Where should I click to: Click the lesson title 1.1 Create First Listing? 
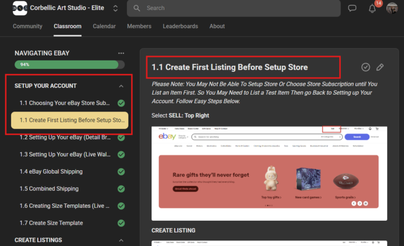229,67
